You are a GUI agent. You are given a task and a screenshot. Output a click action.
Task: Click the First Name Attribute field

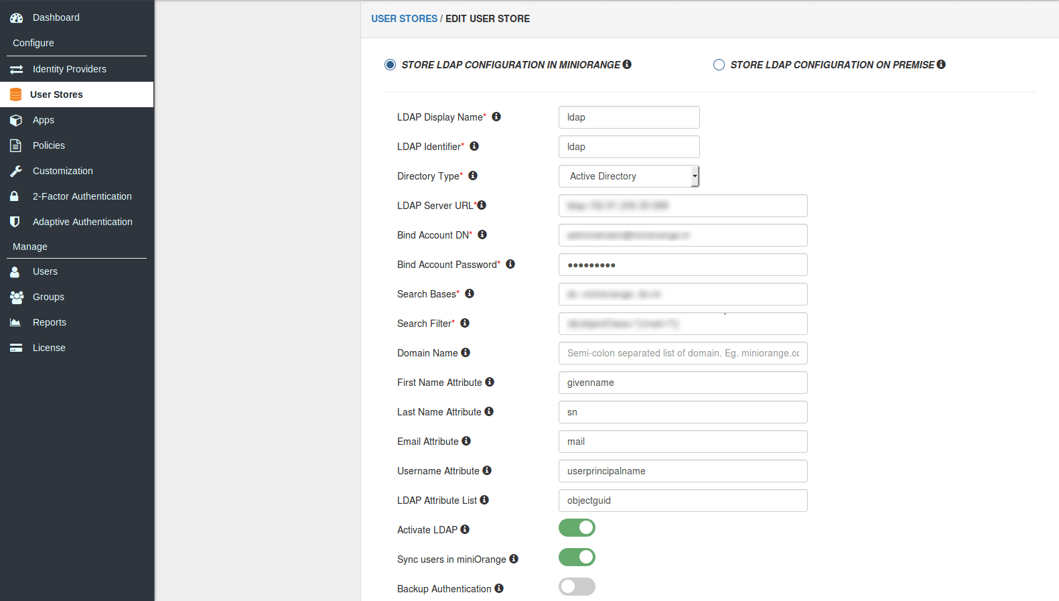pyautogui.click(x=683, y=383)
